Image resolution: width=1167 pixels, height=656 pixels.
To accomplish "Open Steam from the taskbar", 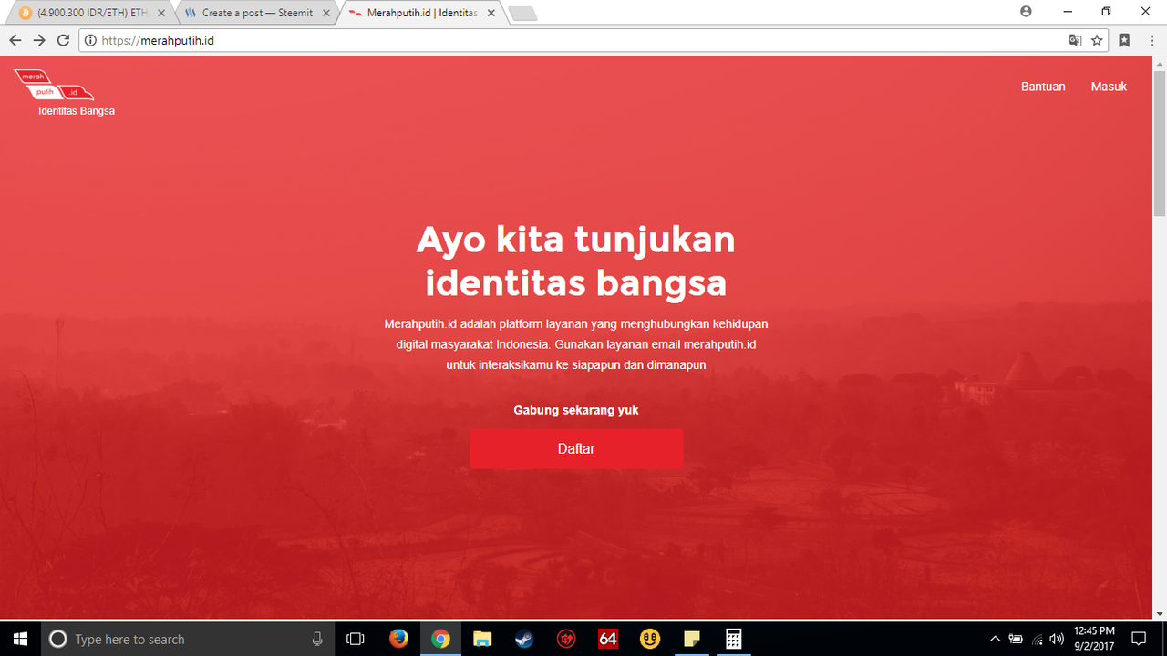I will [x=524, y=639].
